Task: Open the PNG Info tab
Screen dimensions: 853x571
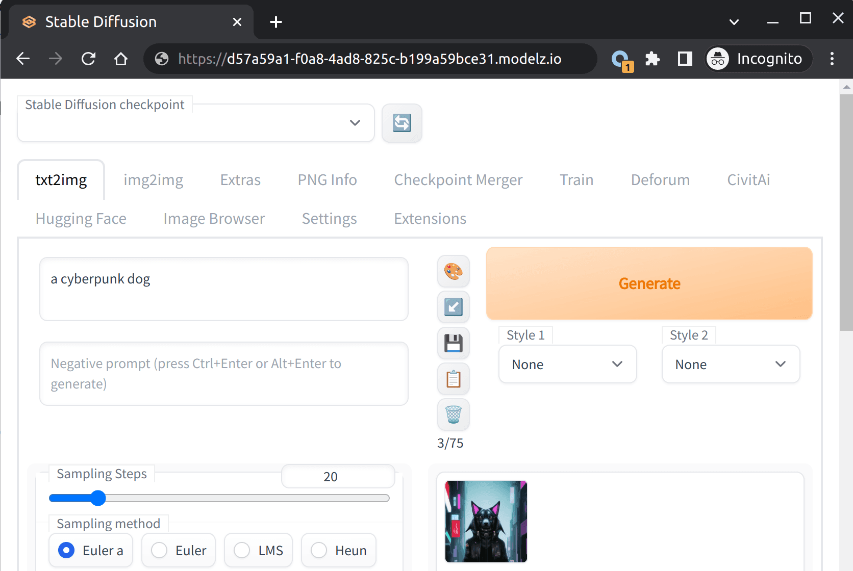Action: [x=328, y=180]
